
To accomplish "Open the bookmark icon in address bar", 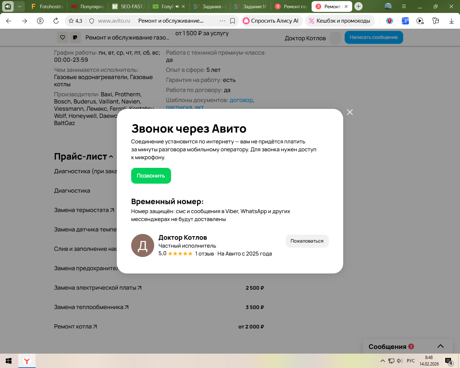I will (233, 21).
